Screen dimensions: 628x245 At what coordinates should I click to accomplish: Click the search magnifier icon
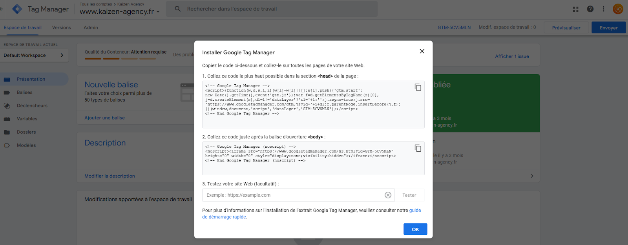(178, 9)
